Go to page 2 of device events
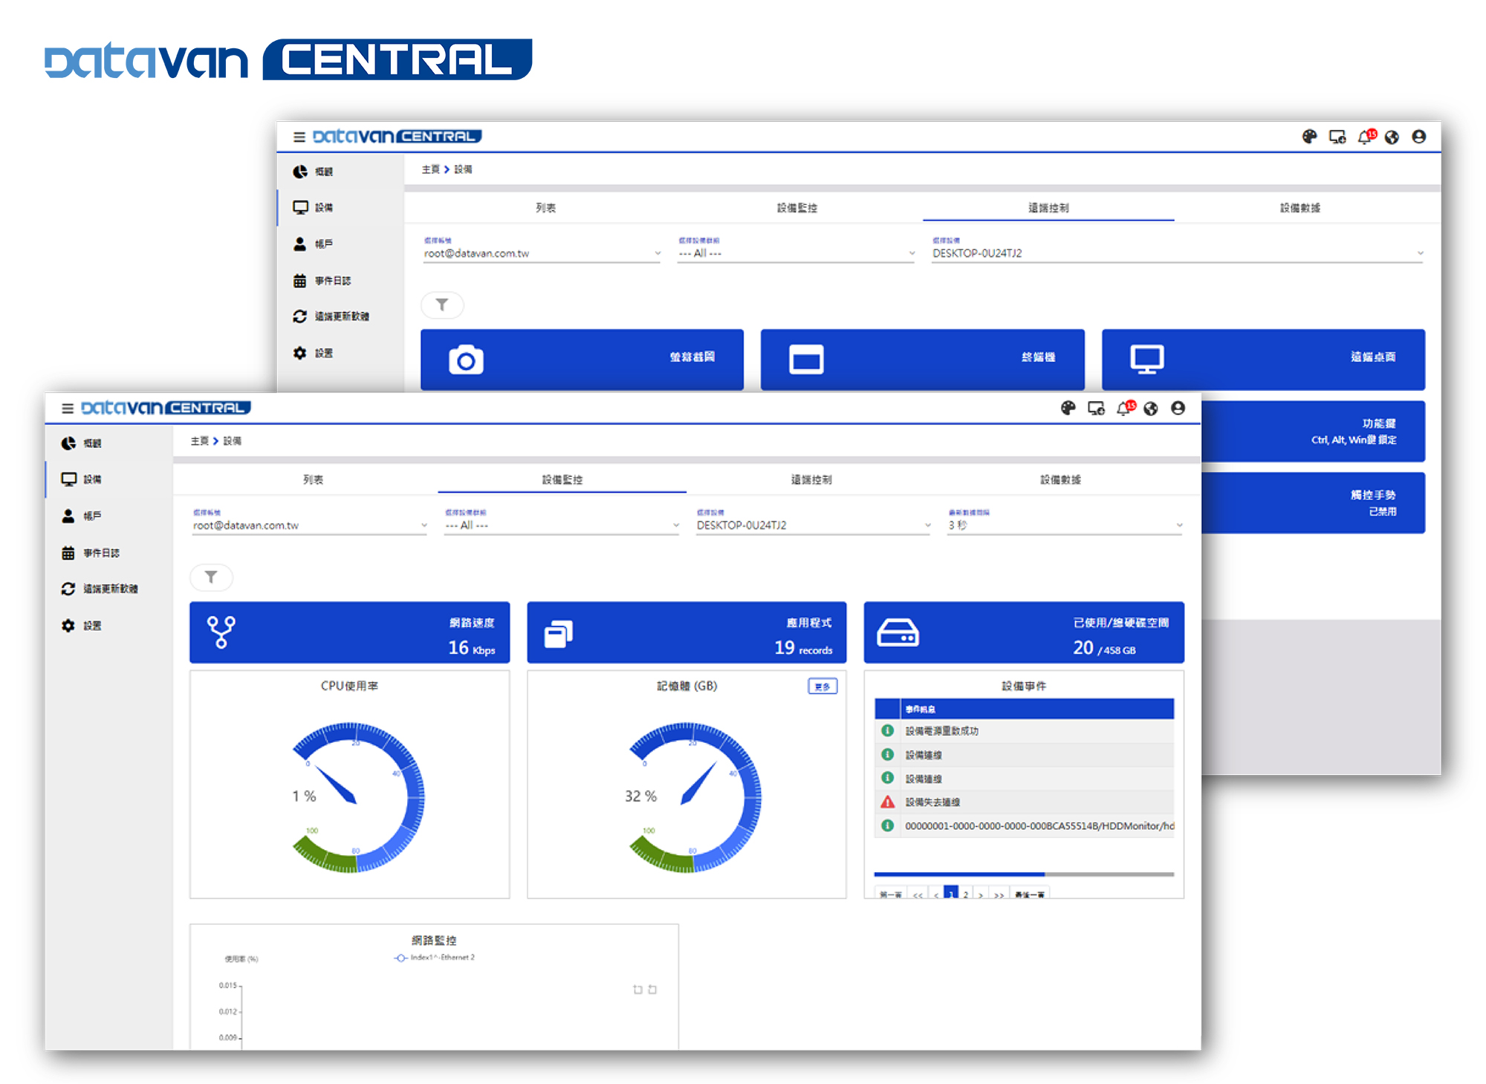Screen dimensions: 1486x1084 (x=966, y=895)
